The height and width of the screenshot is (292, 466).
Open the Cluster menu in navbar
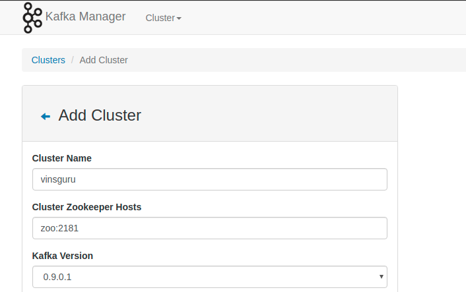160,18
